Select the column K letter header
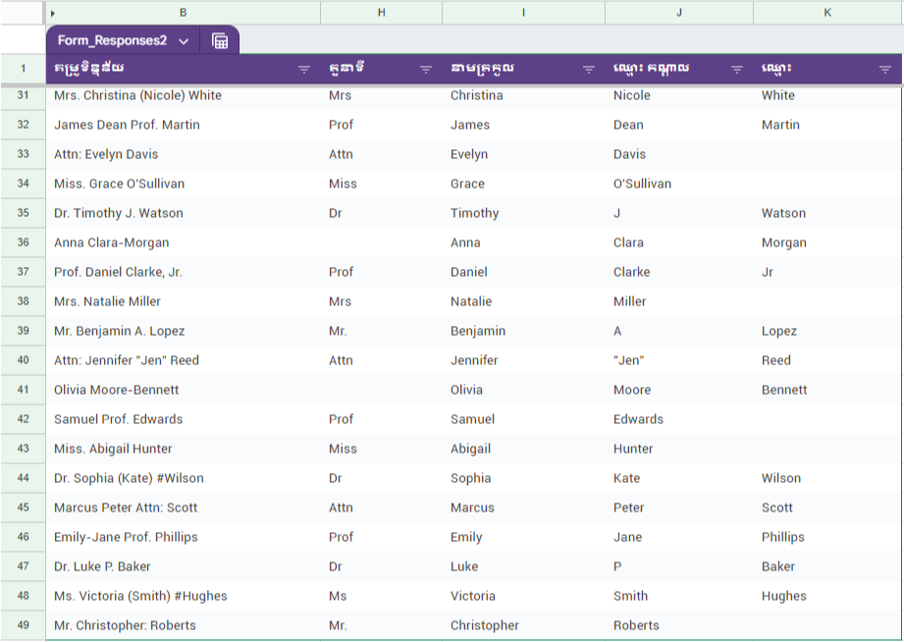 pos(827,13)
